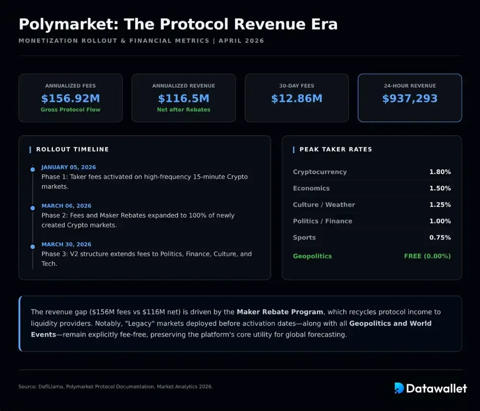
Task: Select the Economics rate row
Action: click(x=372, y=188)
